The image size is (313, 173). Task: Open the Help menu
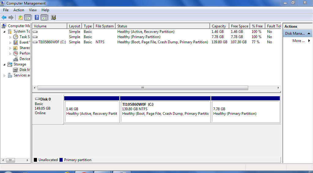(45, 10)
